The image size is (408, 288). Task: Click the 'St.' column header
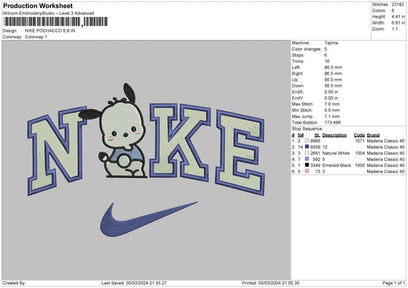click(x=317, y=135)
